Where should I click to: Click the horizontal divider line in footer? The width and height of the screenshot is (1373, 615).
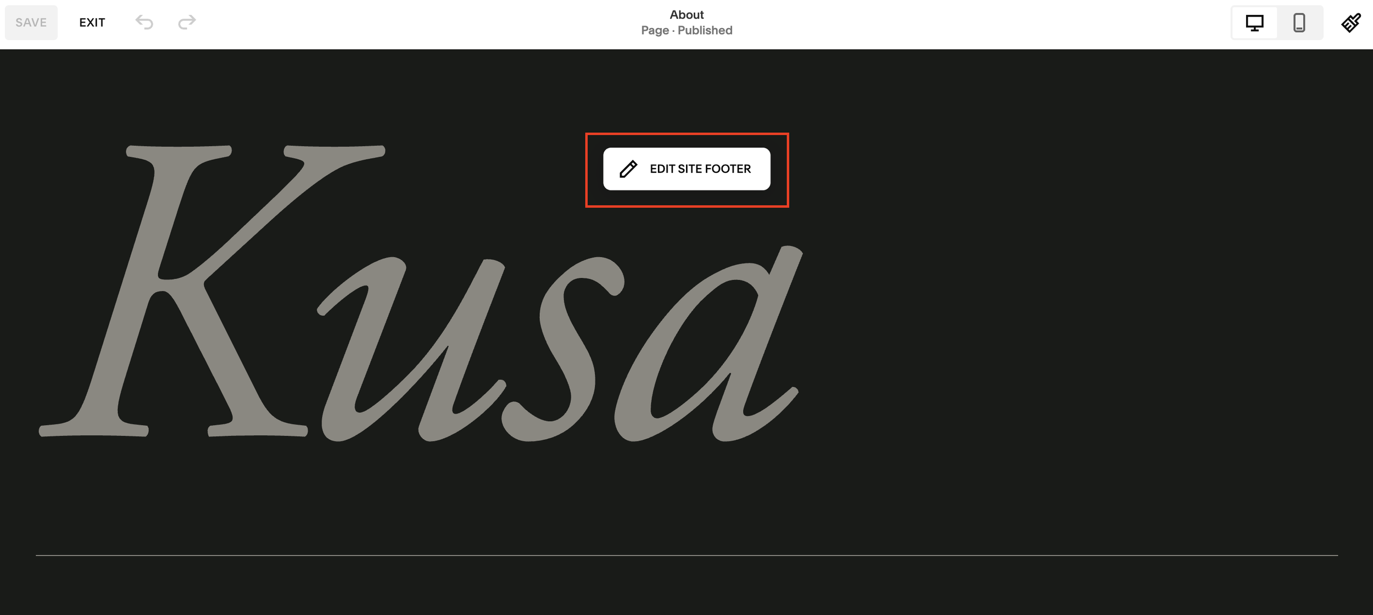click(686, 555)
